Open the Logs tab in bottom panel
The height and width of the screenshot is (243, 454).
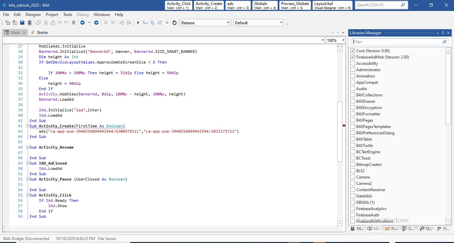[x=407, y=228]
